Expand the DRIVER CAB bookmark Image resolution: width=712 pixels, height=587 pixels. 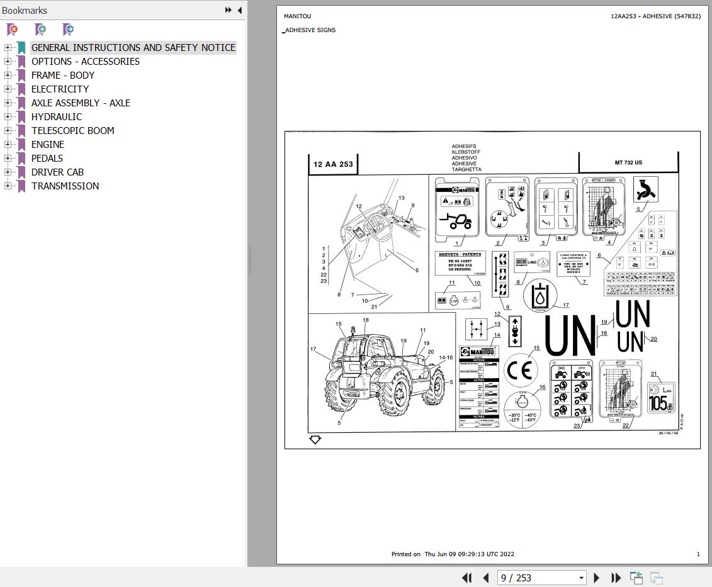[8, 172]
